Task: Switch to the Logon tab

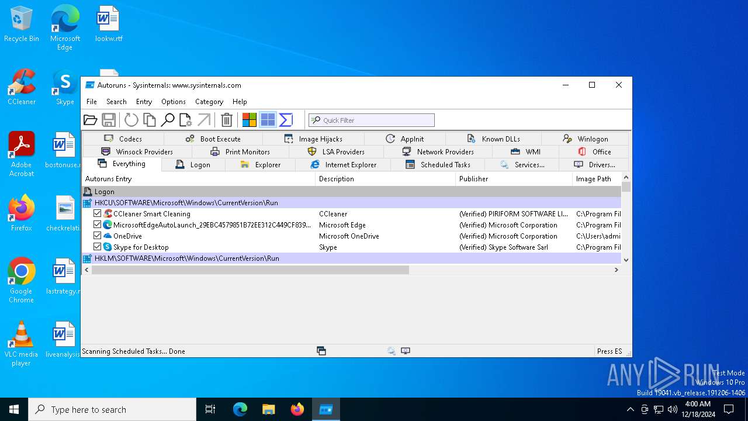Action: pos(193,165)
